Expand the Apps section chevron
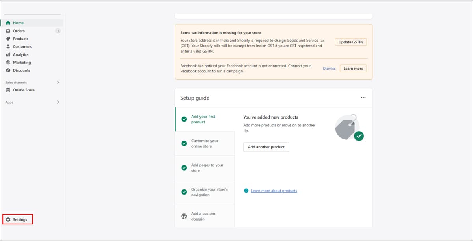 point(58,102)
